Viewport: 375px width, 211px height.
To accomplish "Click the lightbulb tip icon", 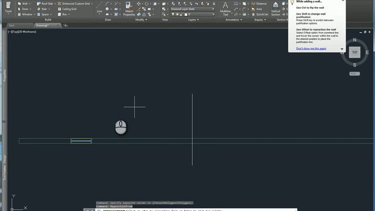I will click(x=292, y=2).
